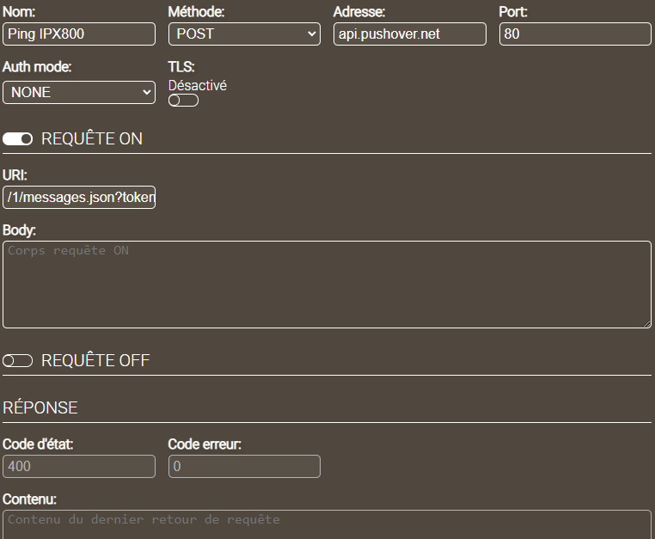Open the Méthode dropdown showing POST
655x539 pixels.
coord(244,34)
